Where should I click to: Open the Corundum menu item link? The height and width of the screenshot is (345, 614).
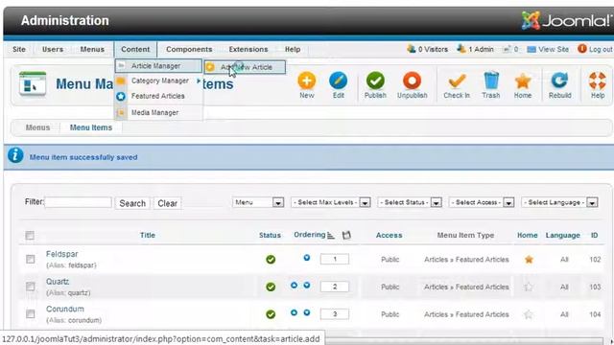[x=65, y=309]
